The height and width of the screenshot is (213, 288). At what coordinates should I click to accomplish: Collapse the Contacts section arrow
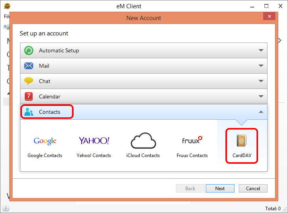[261, 112]
